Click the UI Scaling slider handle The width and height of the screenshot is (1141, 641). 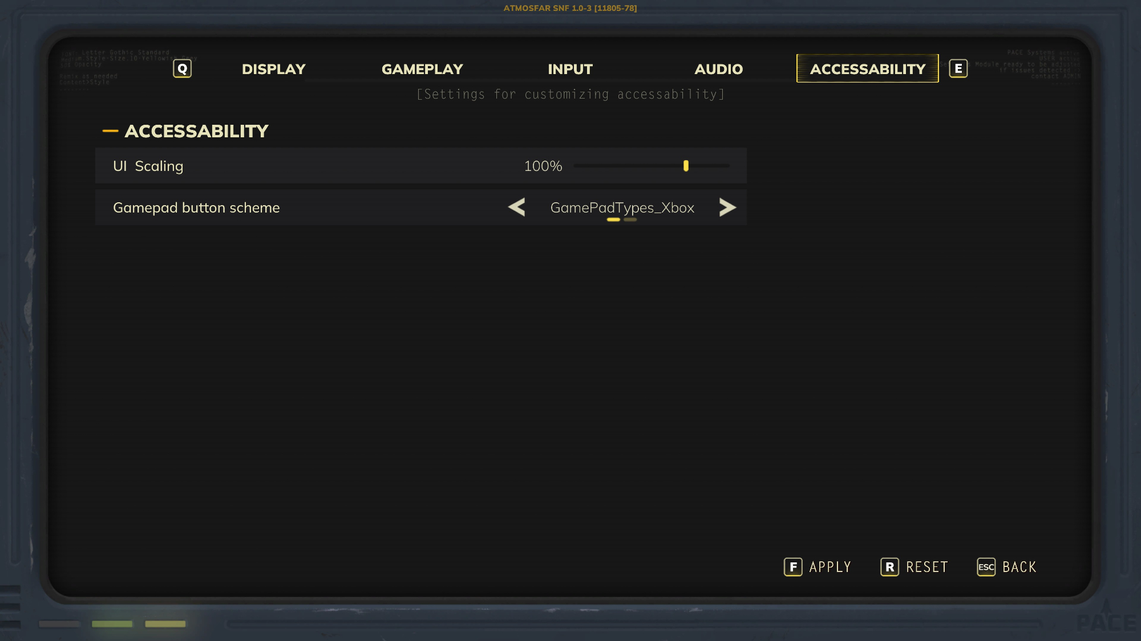[x=686, y=166]
